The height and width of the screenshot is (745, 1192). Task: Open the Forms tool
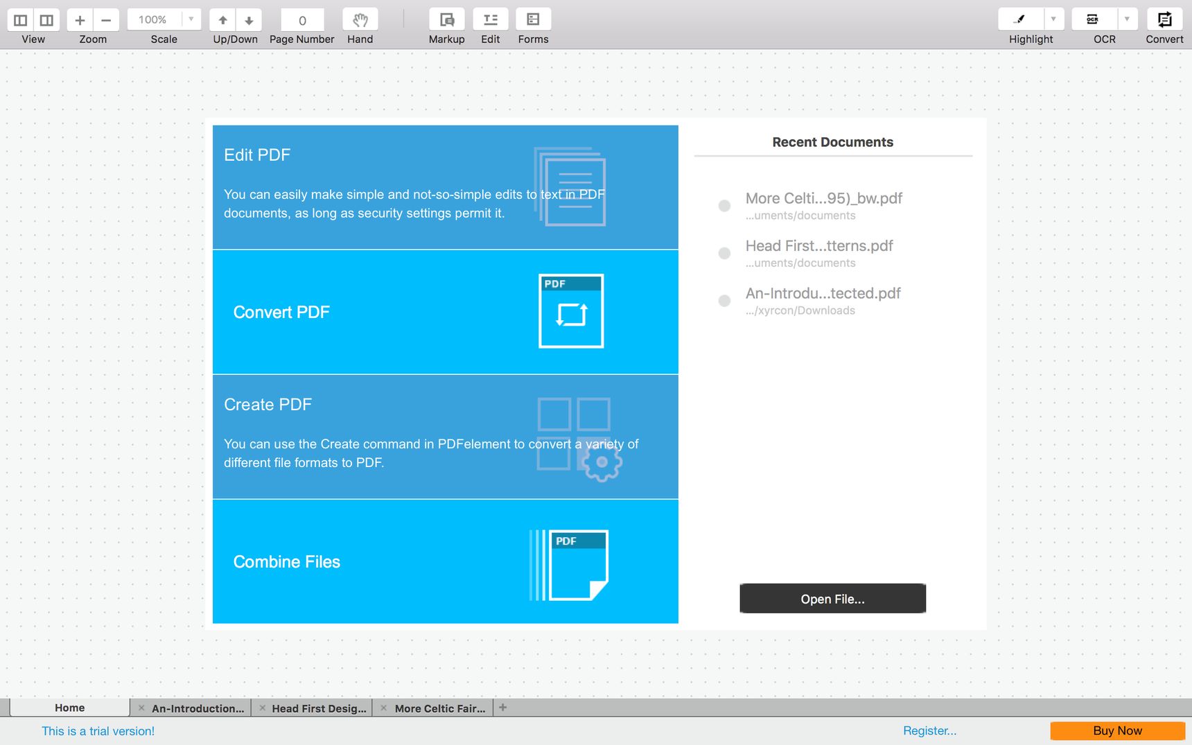(534, 20)
